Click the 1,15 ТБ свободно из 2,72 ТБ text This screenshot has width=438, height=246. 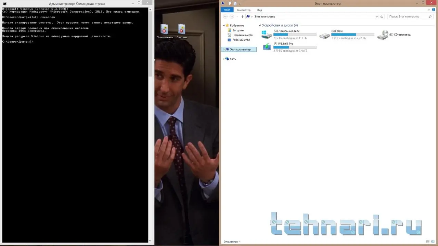tap(348, 38)
